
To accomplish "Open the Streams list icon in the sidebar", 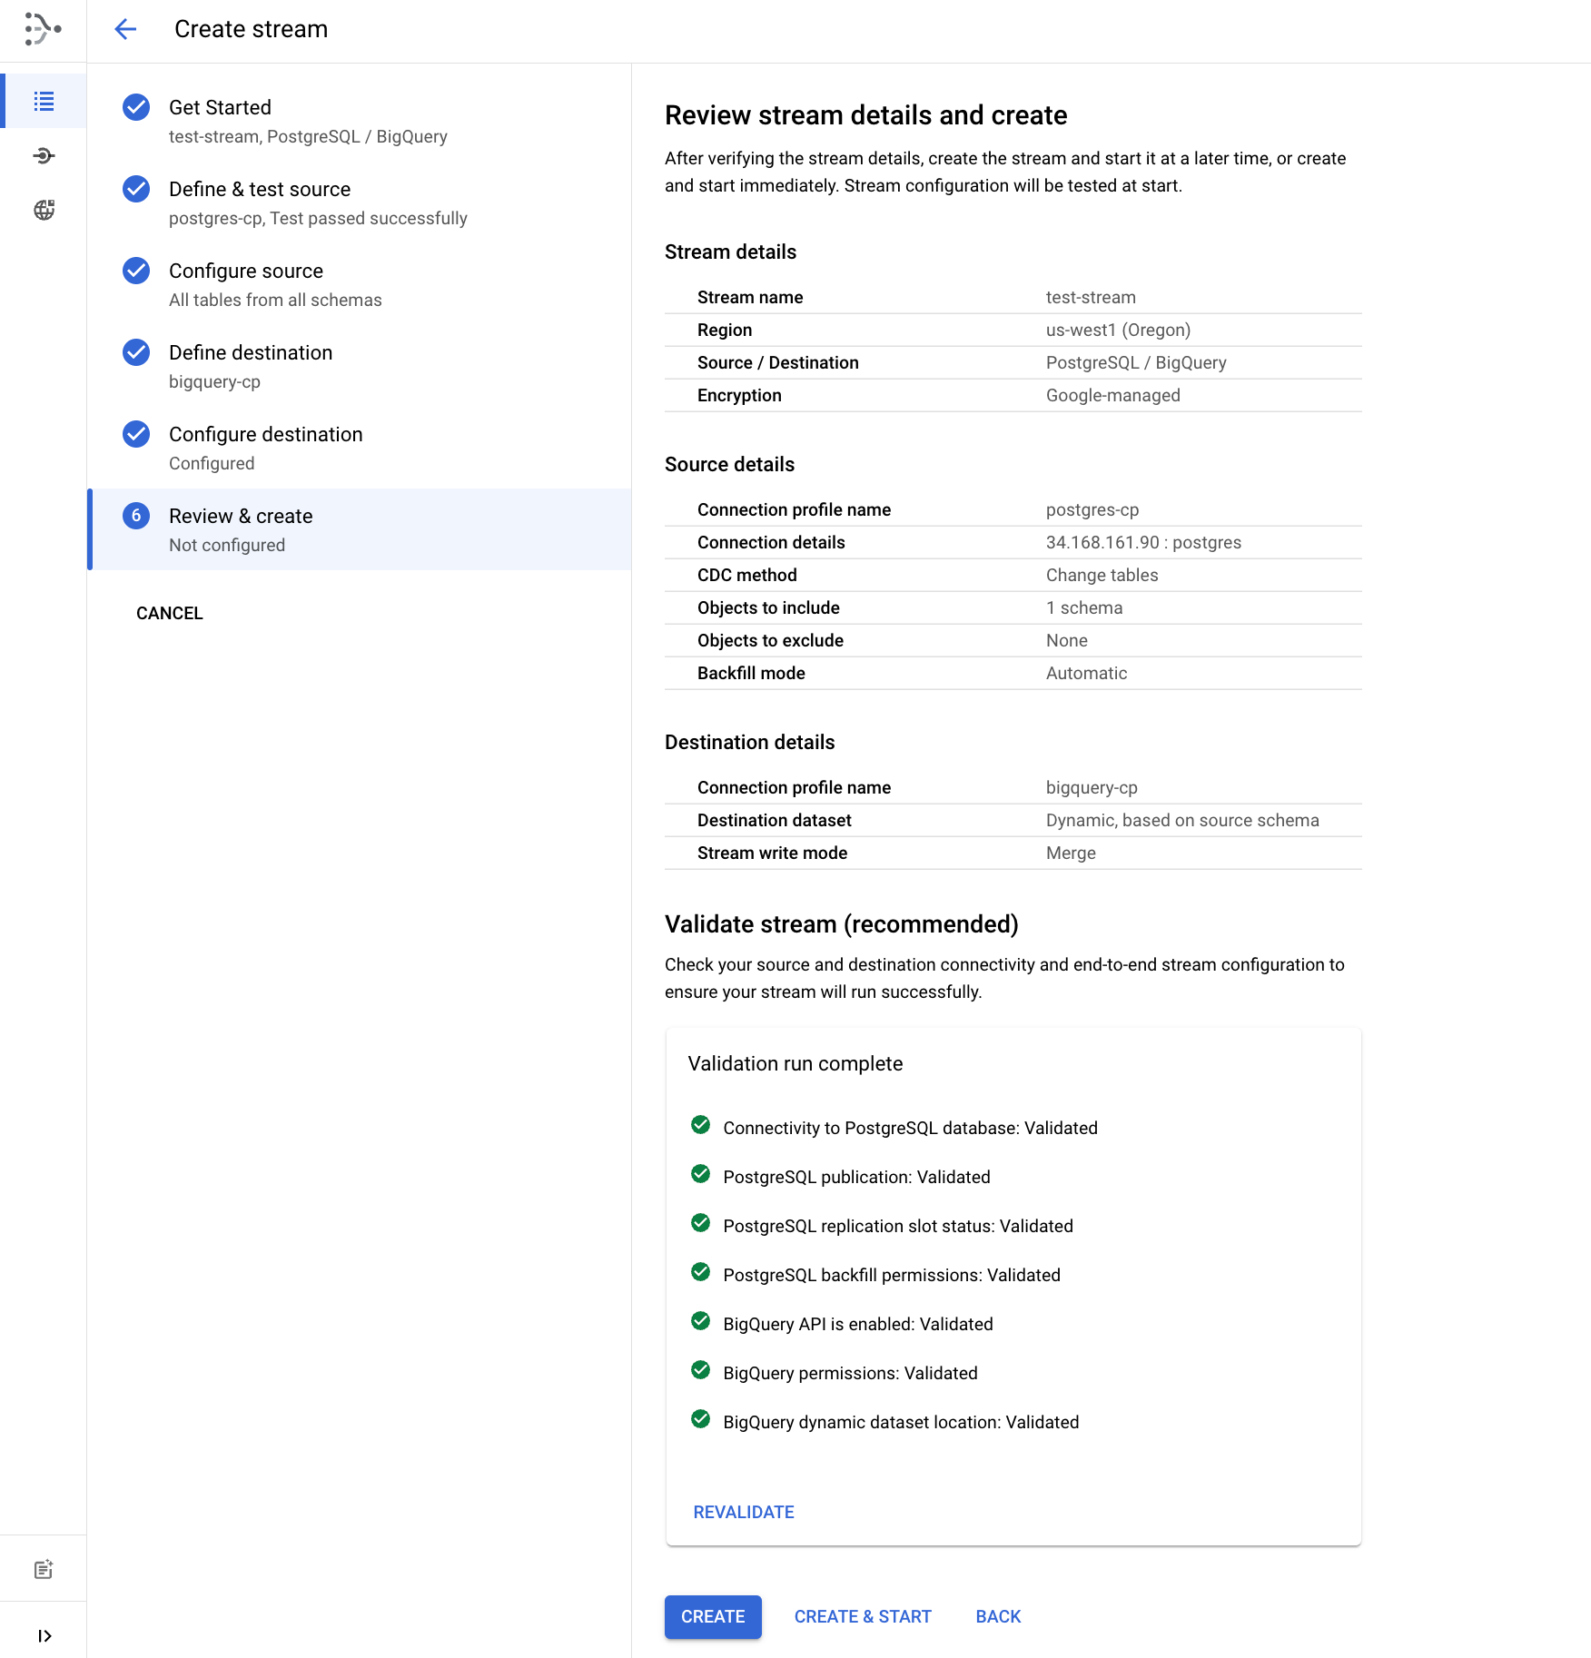I will click(x=43, y=102).
